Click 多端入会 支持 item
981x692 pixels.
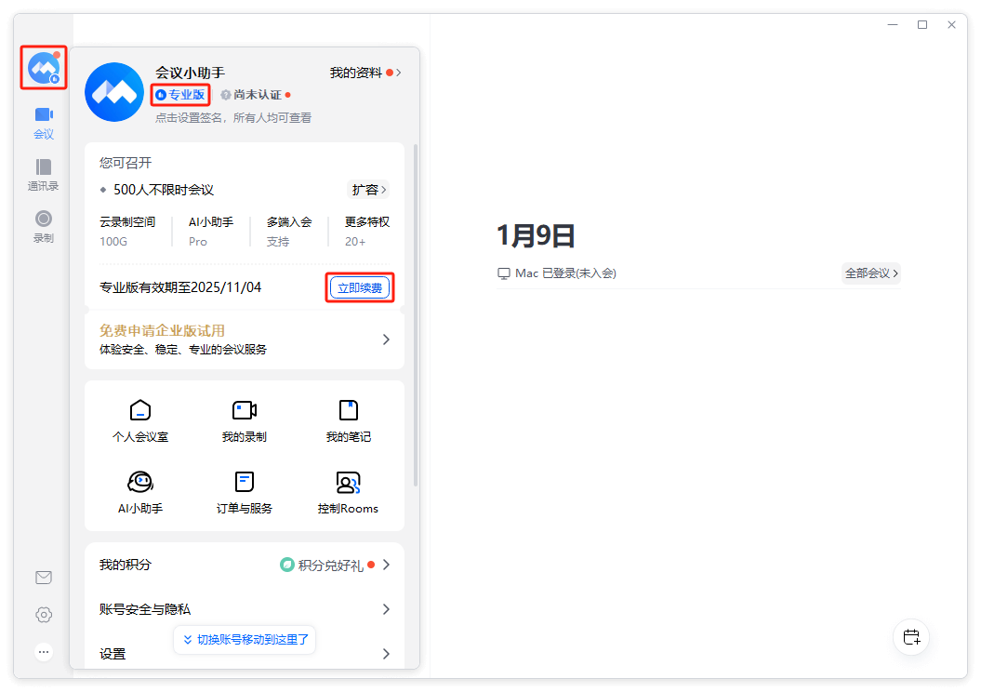pyautogui.click(x=289, y=232)
